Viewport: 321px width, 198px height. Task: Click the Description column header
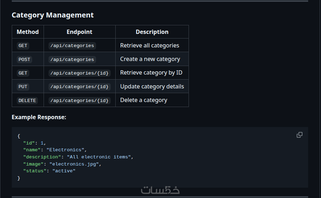(x=152, y=32)
